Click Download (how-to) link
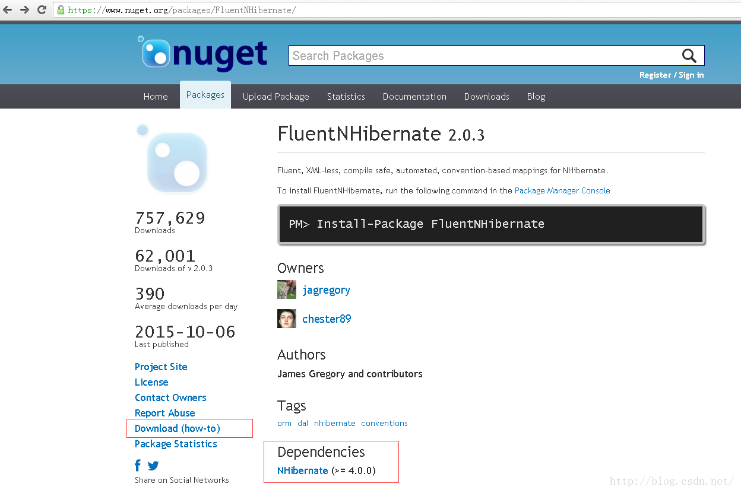The height and width of the screenshot is (493, 741). (x=178, y=428)
